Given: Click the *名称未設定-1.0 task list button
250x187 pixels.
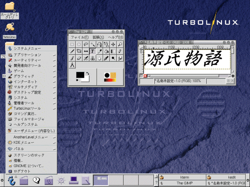Looking at the screenshot, I should (x=226, y=183).
